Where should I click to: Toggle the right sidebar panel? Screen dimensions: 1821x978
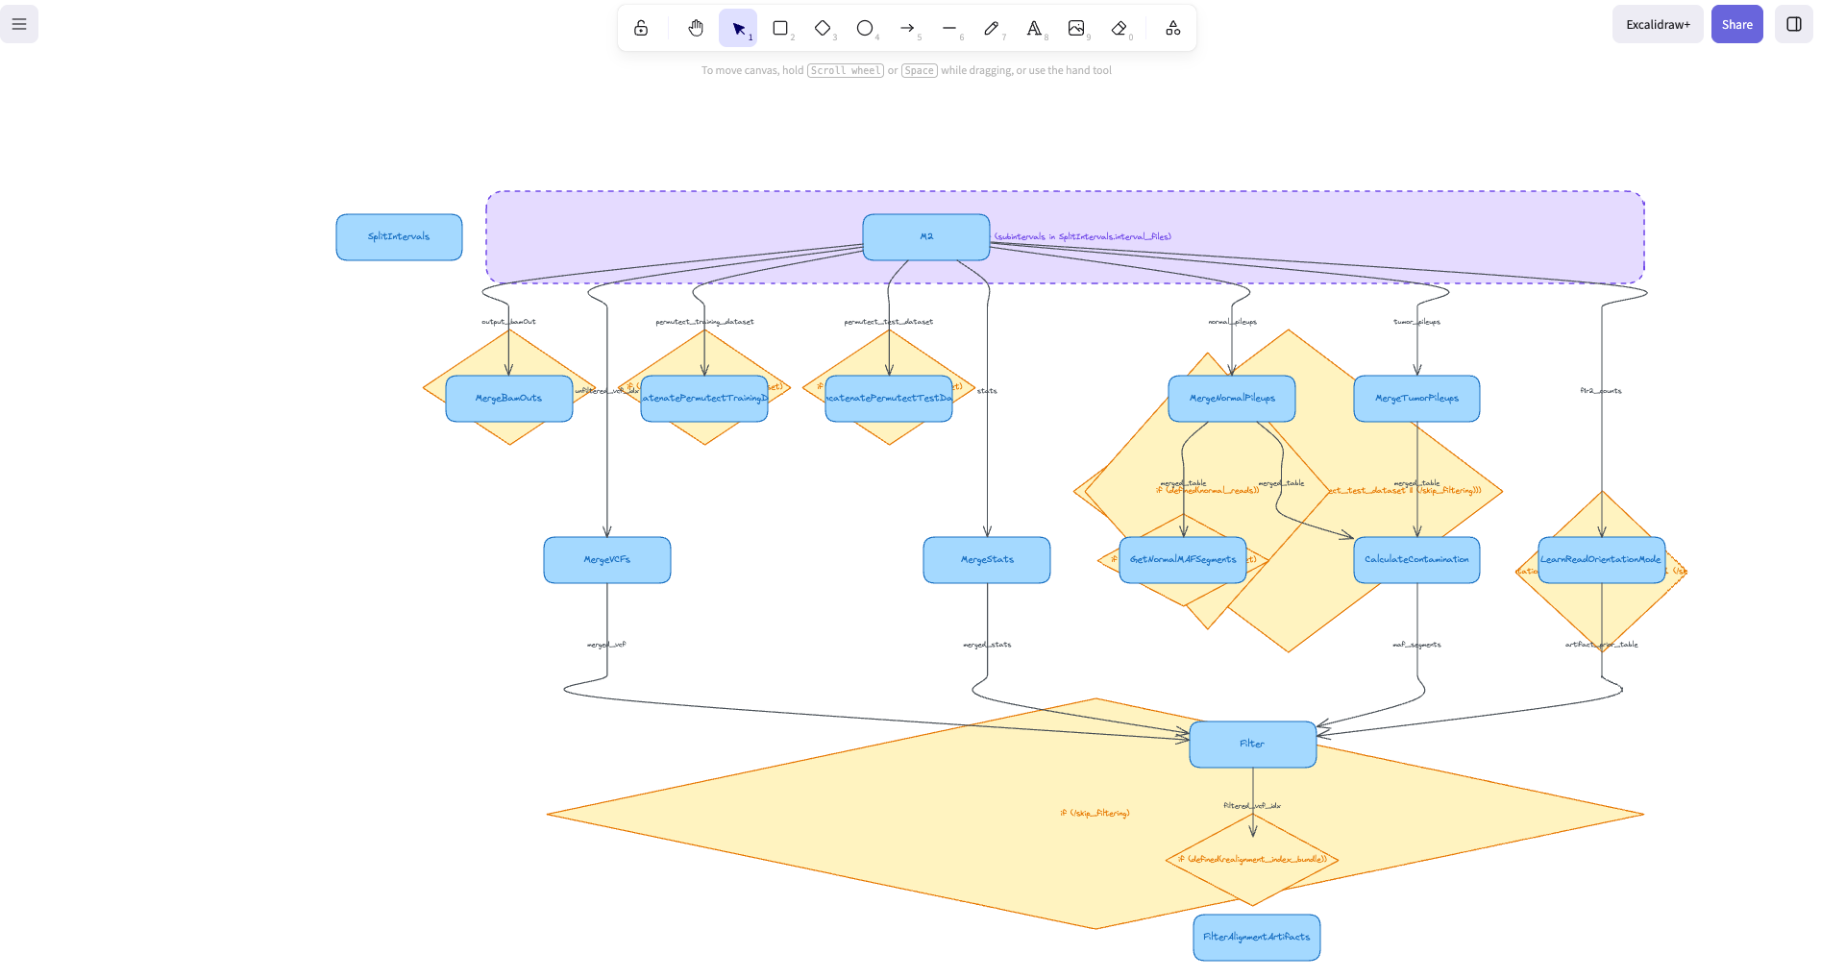click(1792, 23)
